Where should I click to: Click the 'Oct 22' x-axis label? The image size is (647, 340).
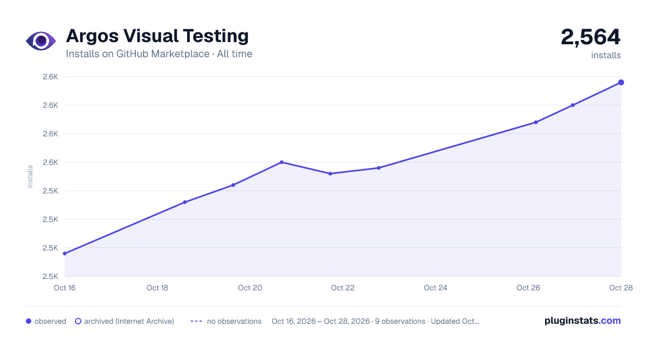[343, 288]
